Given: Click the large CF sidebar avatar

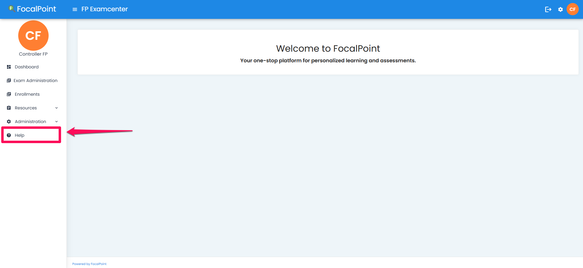Looking at the screenshot, I should [x=33, y=36].
